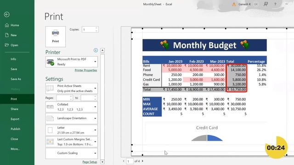Click the 'COUNT' label in preview
The width and height of the screenshot is (294, 165).
click(148, 114)
